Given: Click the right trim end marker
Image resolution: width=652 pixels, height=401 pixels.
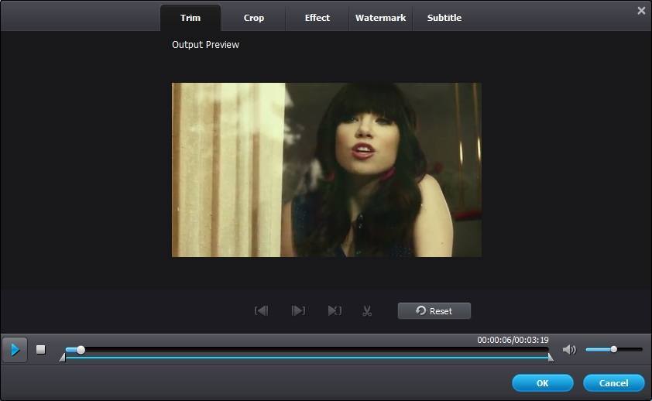Looking at the screenshot, I should (551, 358).
